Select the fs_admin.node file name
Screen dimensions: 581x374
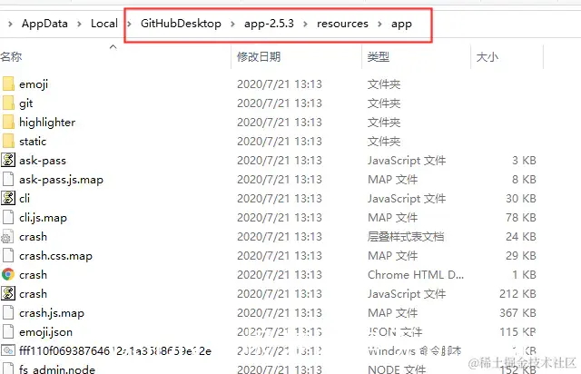[x=57, y=369]
